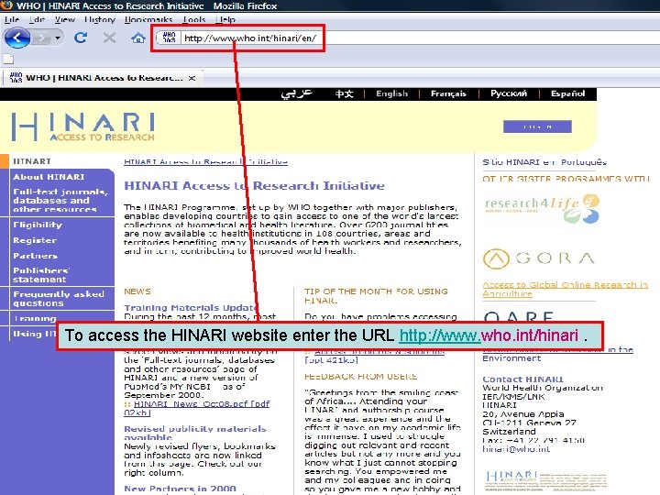
Task: Switch site language to Español
Action: tap(567, 93)
